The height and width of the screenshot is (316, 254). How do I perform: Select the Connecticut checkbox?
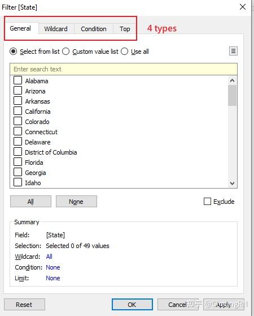coord(17,131)
